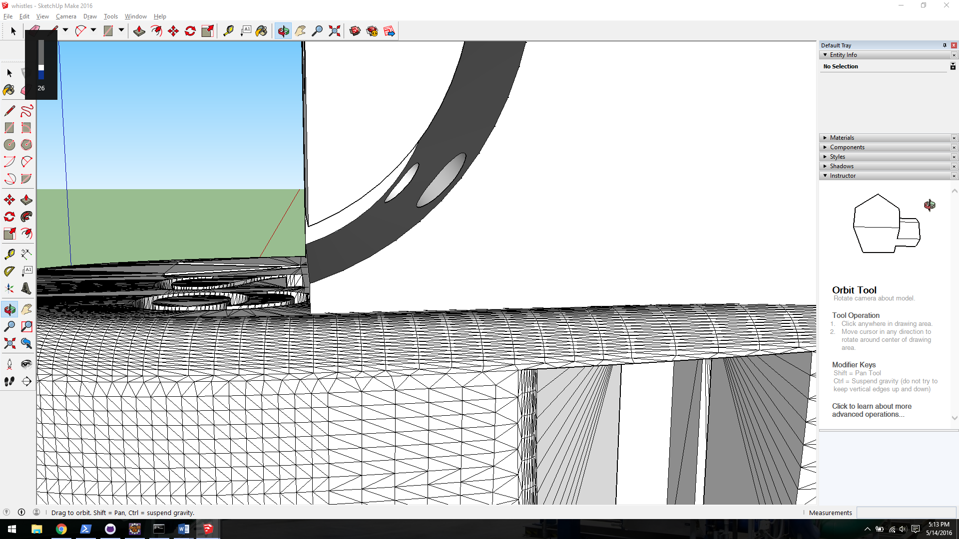Screen dimensions: 959x539
Task: Expand the Materials panel
Action: (x=842, y=138)
